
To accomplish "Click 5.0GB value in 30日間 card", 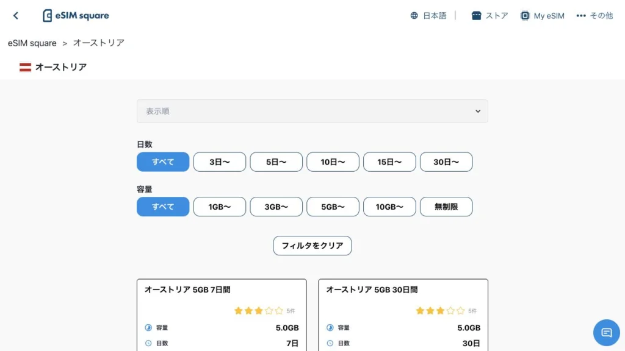I will tap(469, 327).
